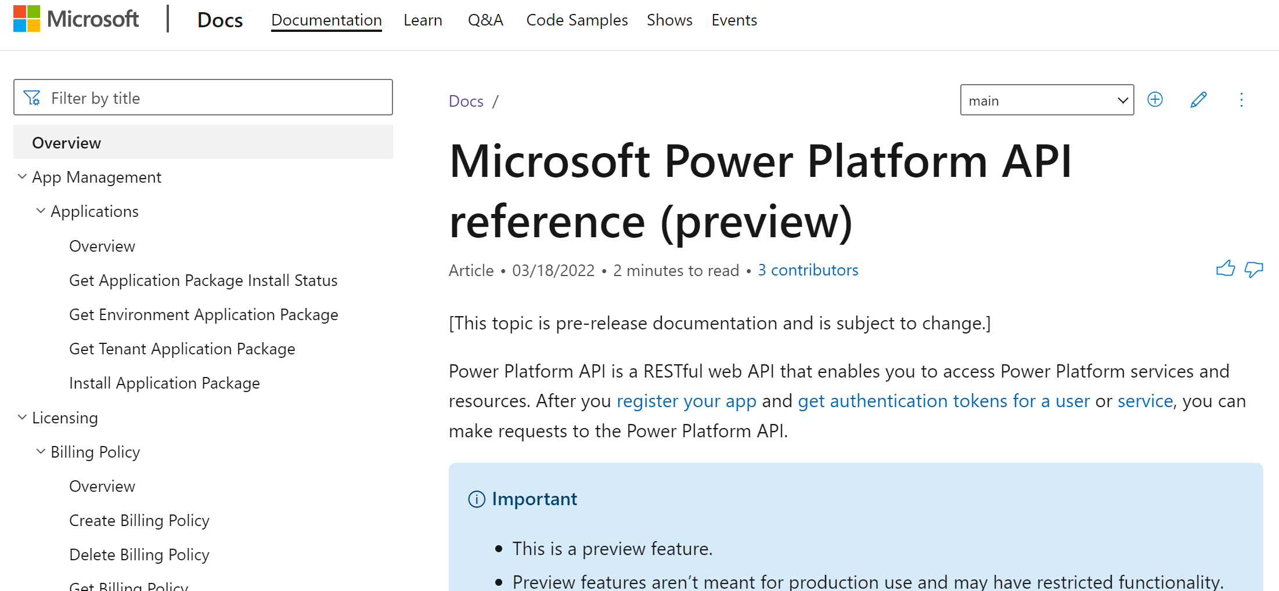Click the info icon in the Important box
Image resolution: width=1279 pixels, height=591 pixels.
pos(476,499)
